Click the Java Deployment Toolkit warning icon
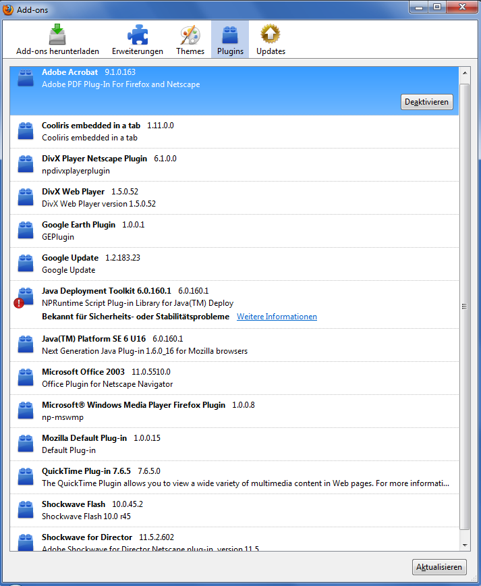This screenshot has height=586, width=481. click(x=19, y=303)
